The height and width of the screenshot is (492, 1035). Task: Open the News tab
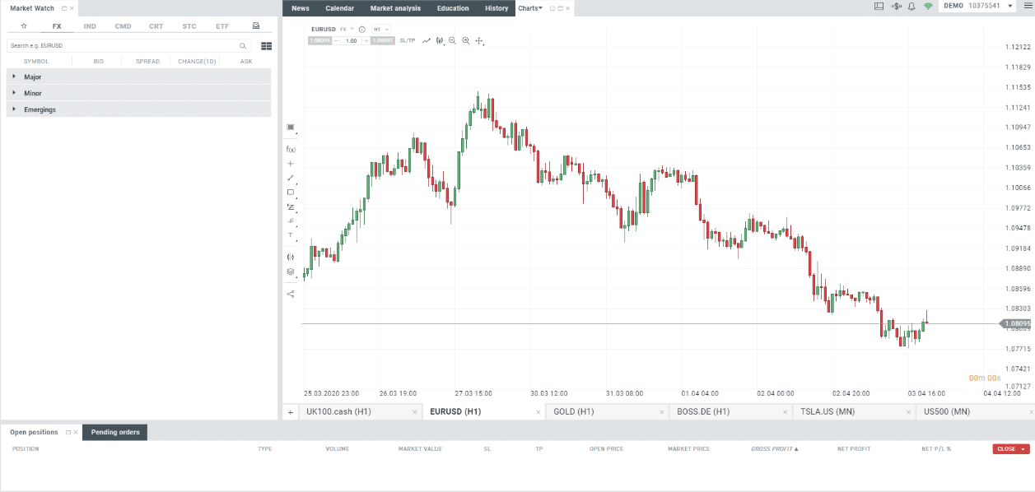point(301,8)
